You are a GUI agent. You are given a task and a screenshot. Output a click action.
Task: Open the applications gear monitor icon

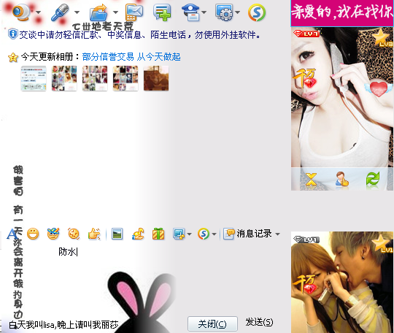225,12
